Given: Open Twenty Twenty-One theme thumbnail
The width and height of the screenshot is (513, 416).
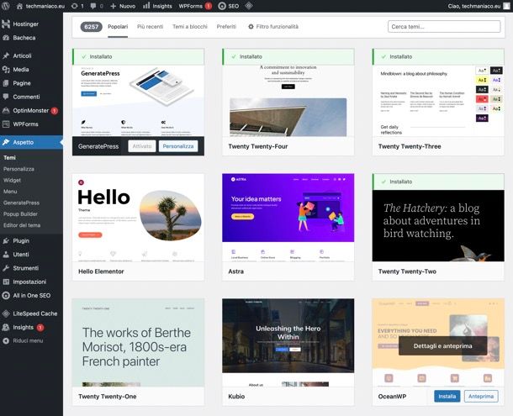Looking at the screenshot, I should pos(138,342).
